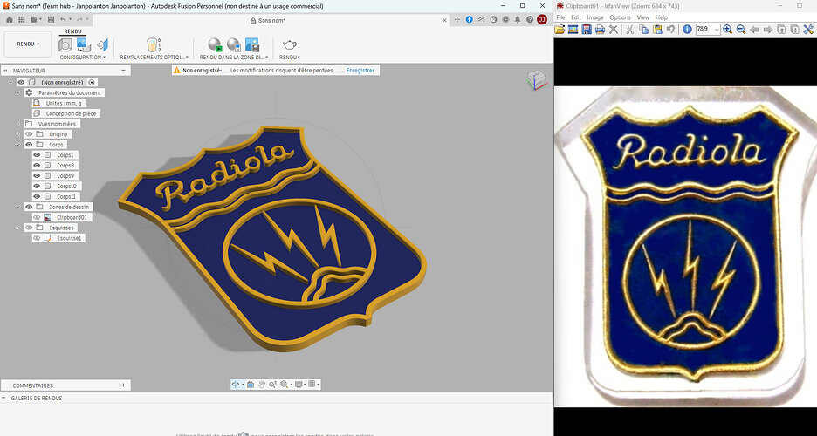Click the Enregistrer link in warning bar

point(360,71)
